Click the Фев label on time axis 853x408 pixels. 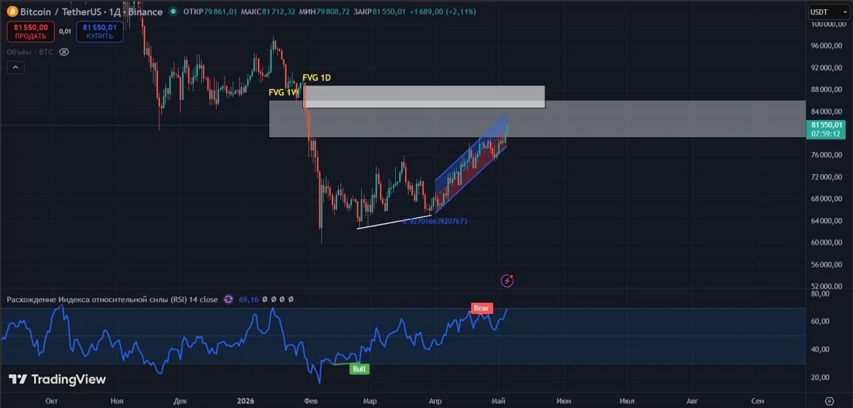pos(310,401)
